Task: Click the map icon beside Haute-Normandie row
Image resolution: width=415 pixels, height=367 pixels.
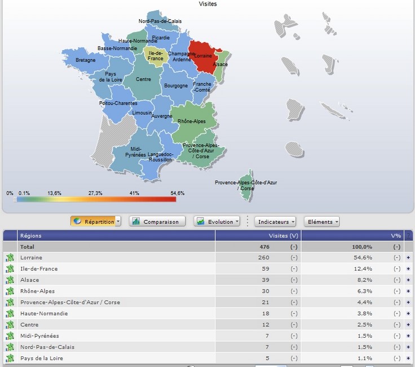Action: pos(10,314)
